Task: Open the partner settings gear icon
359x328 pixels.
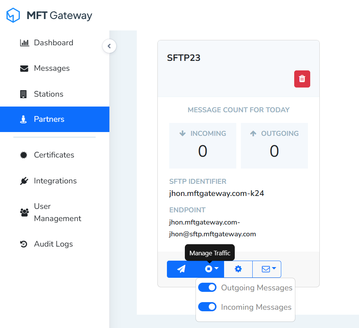Action: click(238, 269)
